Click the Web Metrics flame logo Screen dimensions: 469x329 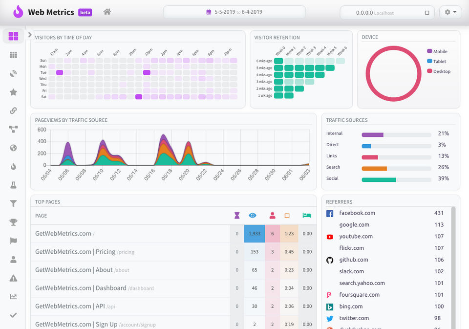point(18,12)
